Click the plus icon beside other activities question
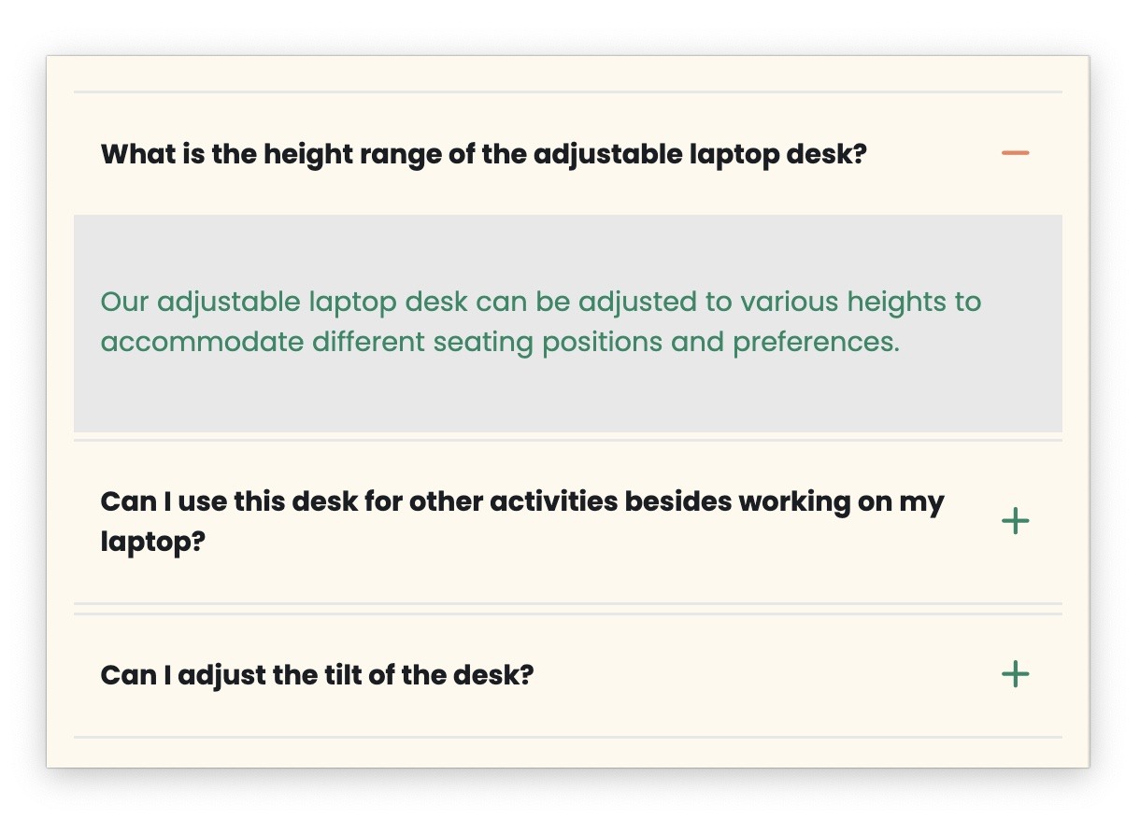1140x818 pixels. pos(1015,521)
